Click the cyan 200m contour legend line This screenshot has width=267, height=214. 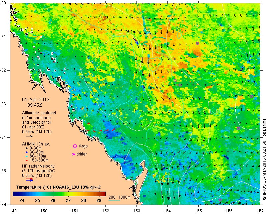pos(114,200)
